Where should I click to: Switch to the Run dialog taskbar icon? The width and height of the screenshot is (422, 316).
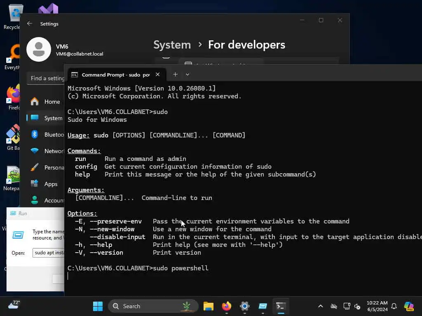pos(263,306)
